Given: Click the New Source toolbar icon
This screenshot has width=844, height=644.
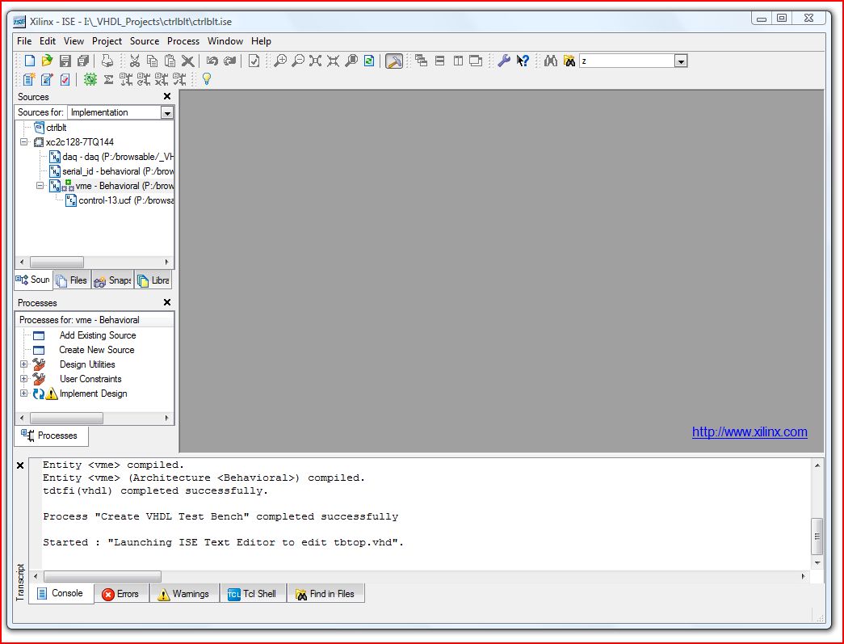Looking at the screenshot, I should coord(28,80).
